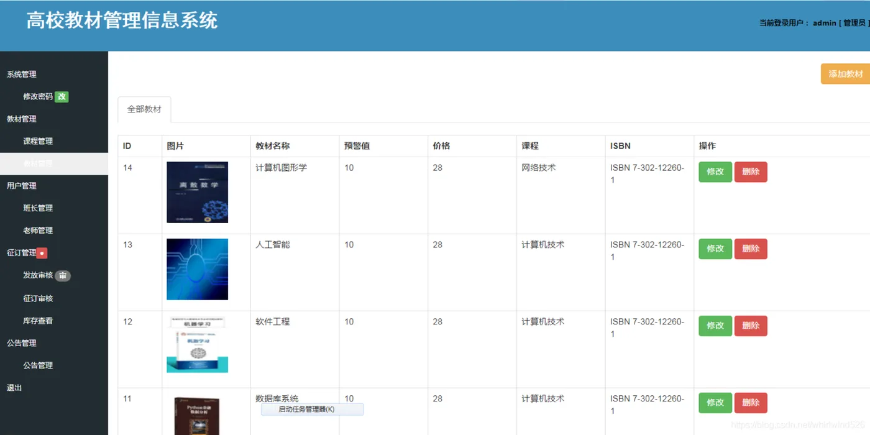
Task: Click the green 改 badge beside 修改密码
Action: (62, 96)
